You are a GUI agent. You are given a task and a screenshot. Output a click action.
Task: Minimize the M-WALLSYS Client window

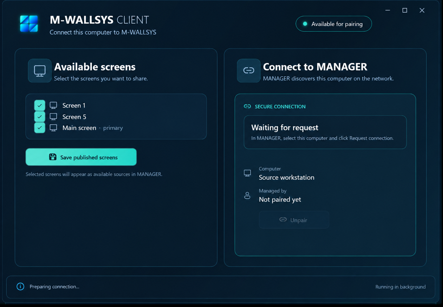pos(388,10)
